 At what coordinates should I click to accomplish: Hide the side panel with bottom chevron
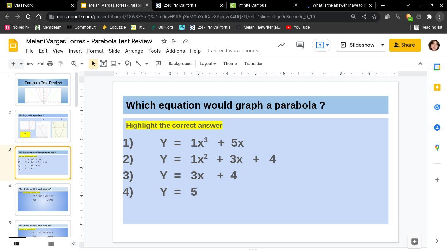click(x=437, y=241)
